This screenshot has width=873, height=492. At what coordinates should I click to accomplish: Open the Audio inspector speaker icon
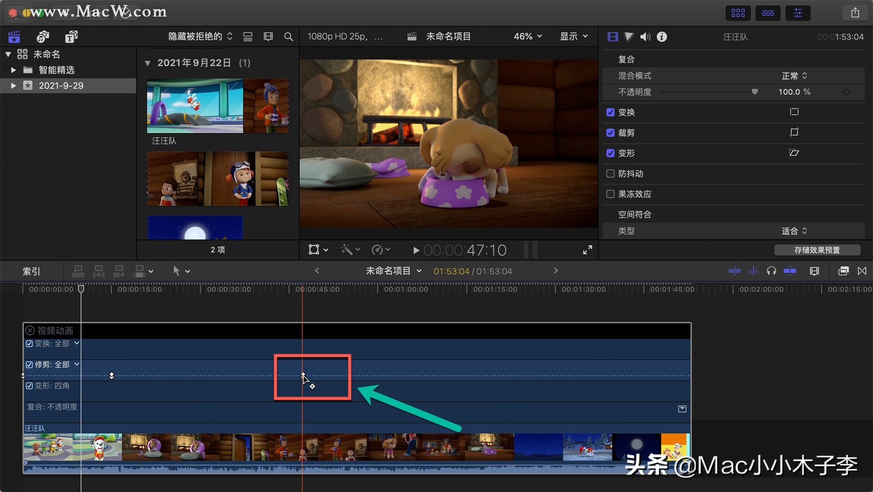coord(645,37)
